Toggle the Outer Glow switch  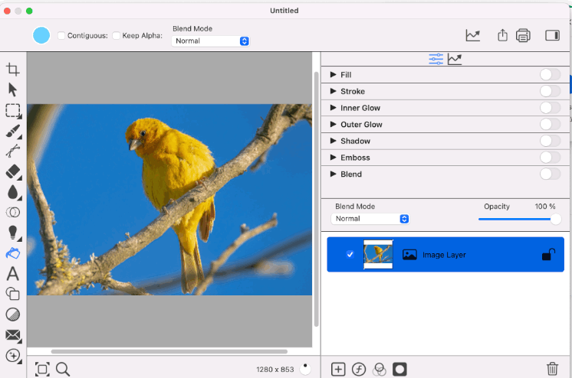550,124
